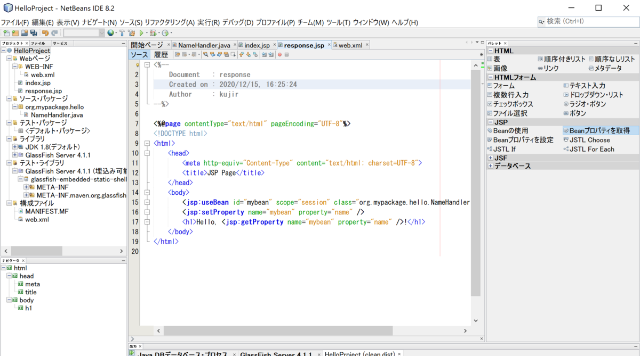Click the Open Project toolbar icon

pyautogui.click(x=24, y=33)
